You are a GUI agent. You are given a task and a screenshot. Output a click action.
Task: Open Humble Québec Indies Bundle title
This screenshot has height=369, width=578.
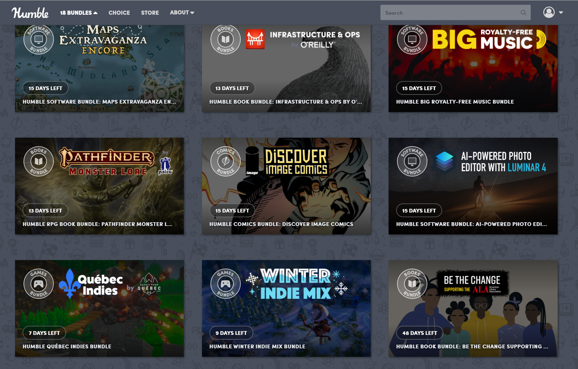click(x=67, y=346)
